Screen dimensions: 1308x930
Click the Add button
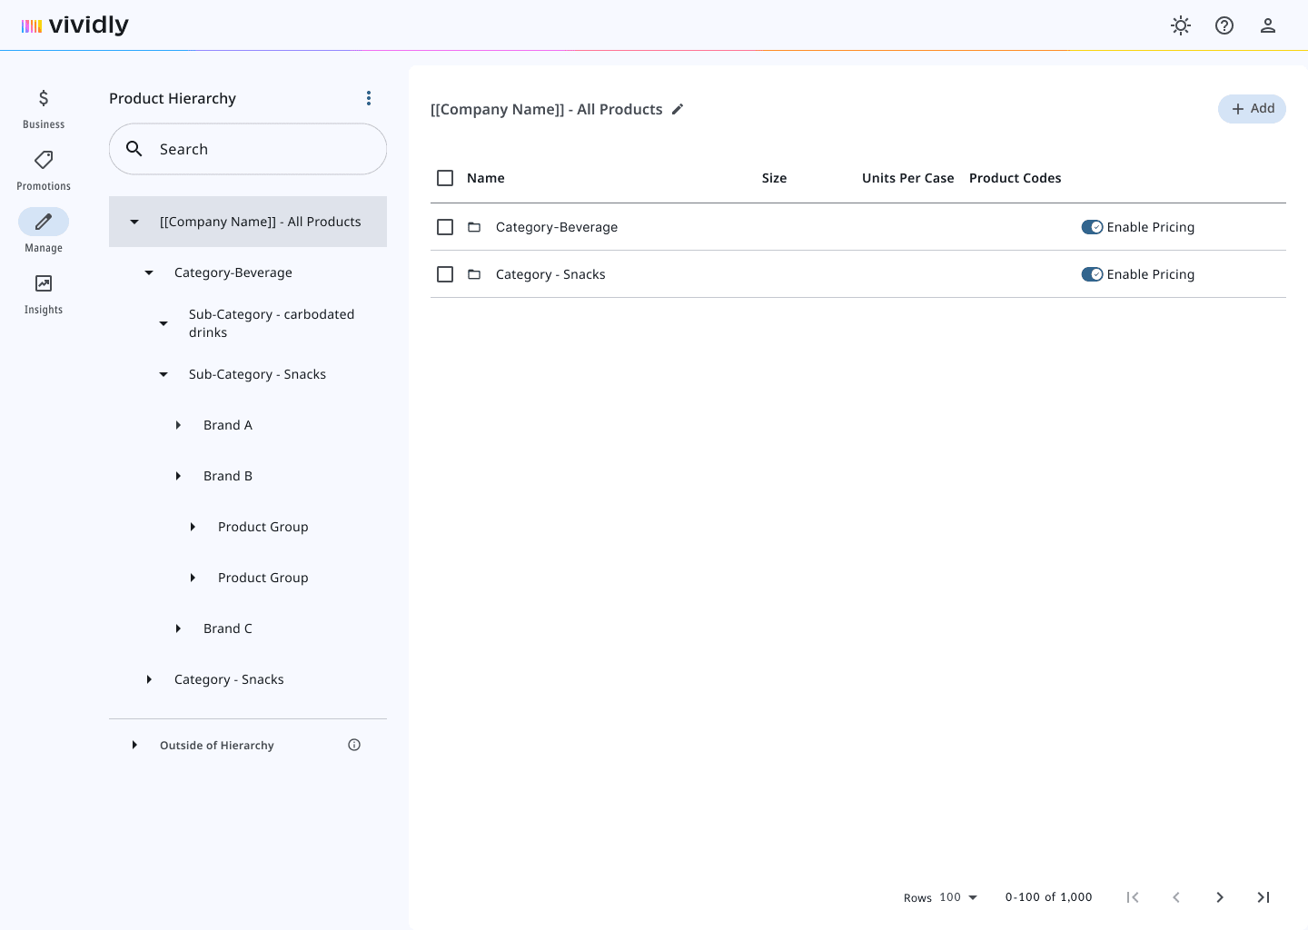tap(1252, 109)
